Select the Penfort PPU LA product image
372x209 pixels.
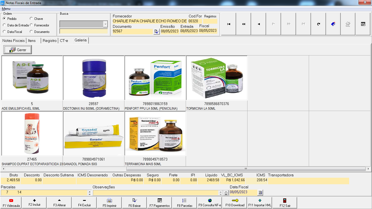tap(155, 78)
